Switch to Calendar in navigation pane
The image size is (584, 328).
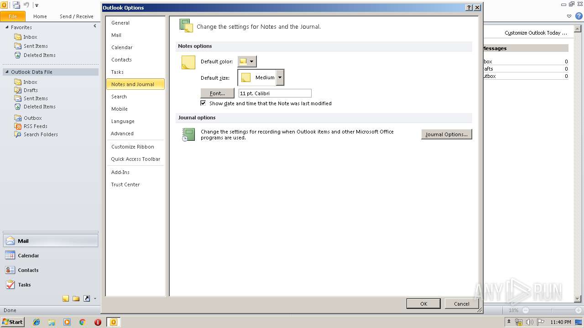pos(50,256)
